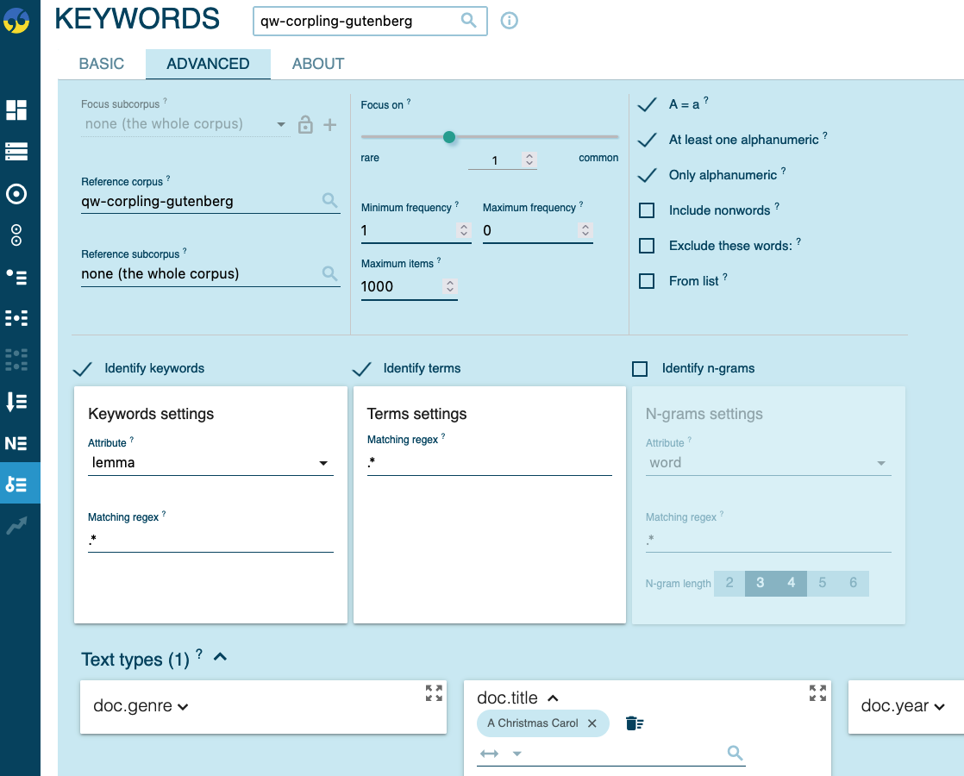The width and height of the screenshot is (964, 776).
Task: Click the Focus on slider handle
Action: [448, 137]
